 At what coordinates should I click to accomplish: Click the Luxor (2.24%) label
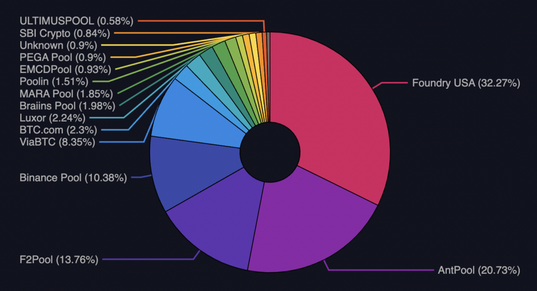click(52, 118)
